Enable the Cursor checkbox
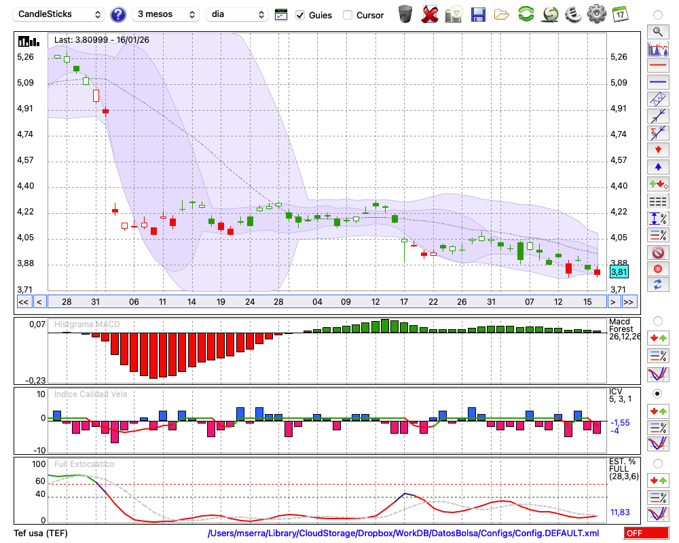Screen dimensions: 679x543 [348, 15]
